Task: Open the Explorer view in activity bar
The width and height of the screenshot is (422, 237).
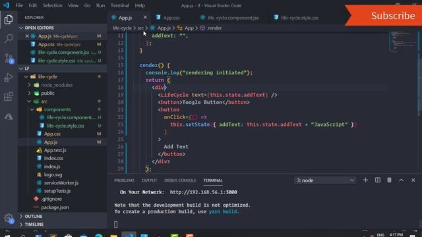Action: click(x=9, y=20)
